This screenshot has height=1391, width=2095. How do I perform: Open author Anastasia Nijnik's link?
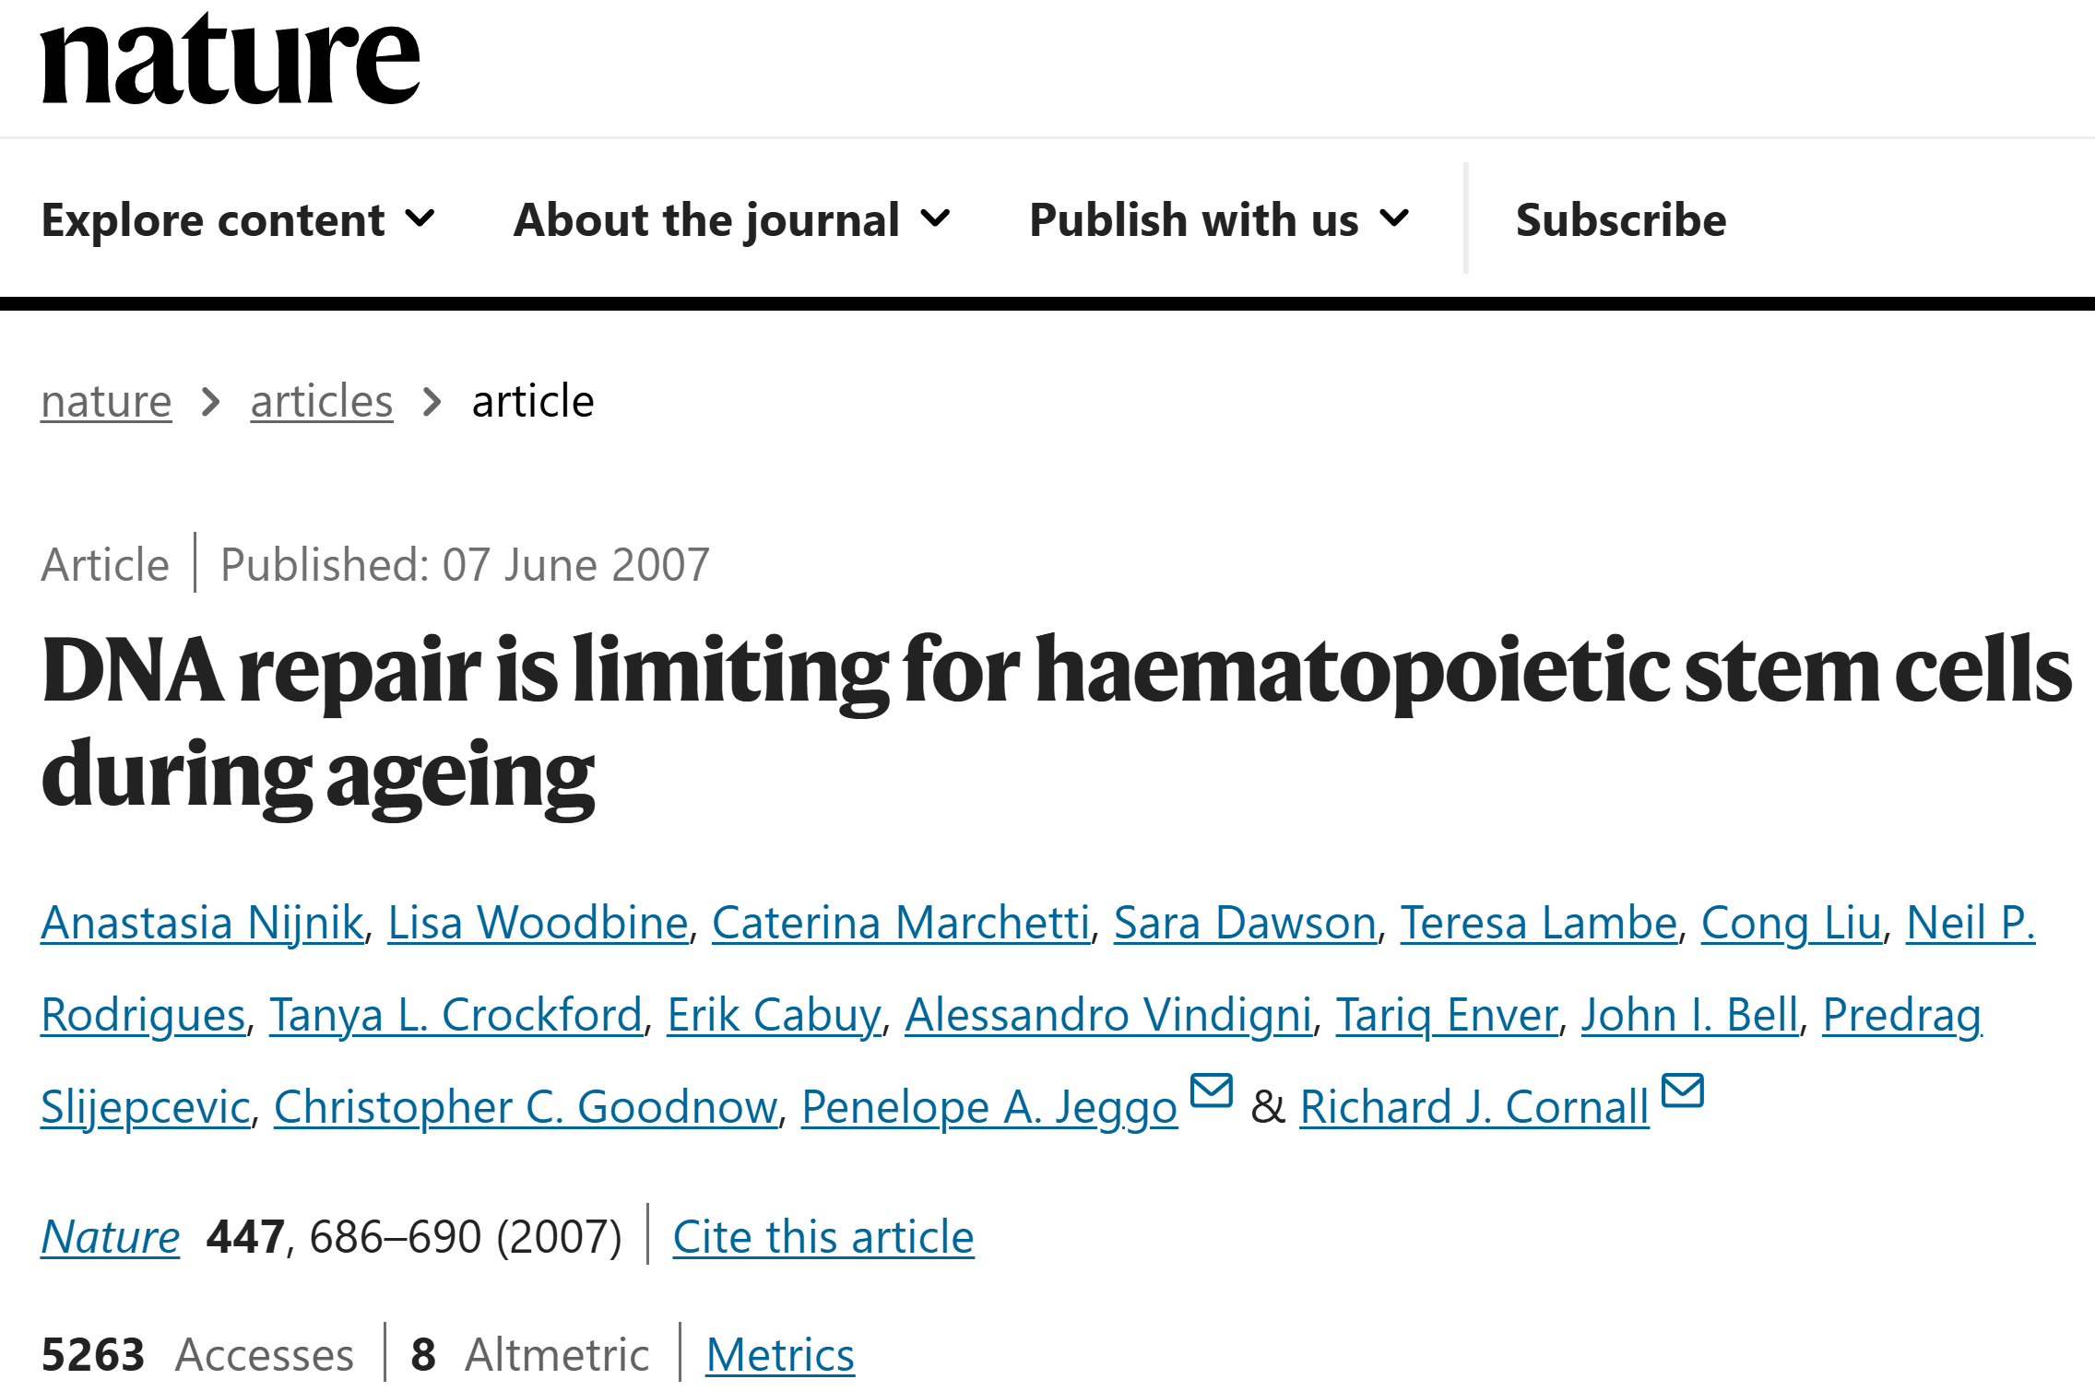click(x=202, y=923)
